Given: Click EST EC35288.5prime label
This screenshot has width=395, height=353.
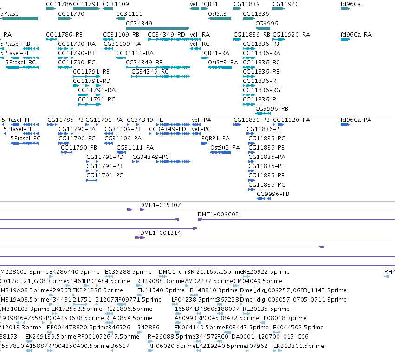Looking at the screenshot, I should click(128, 272).
